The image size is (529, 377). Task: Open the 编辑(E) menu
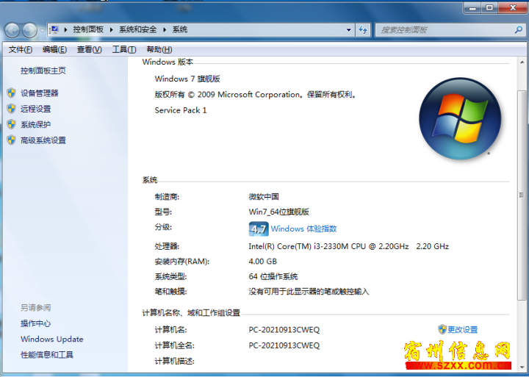(54, 50)
